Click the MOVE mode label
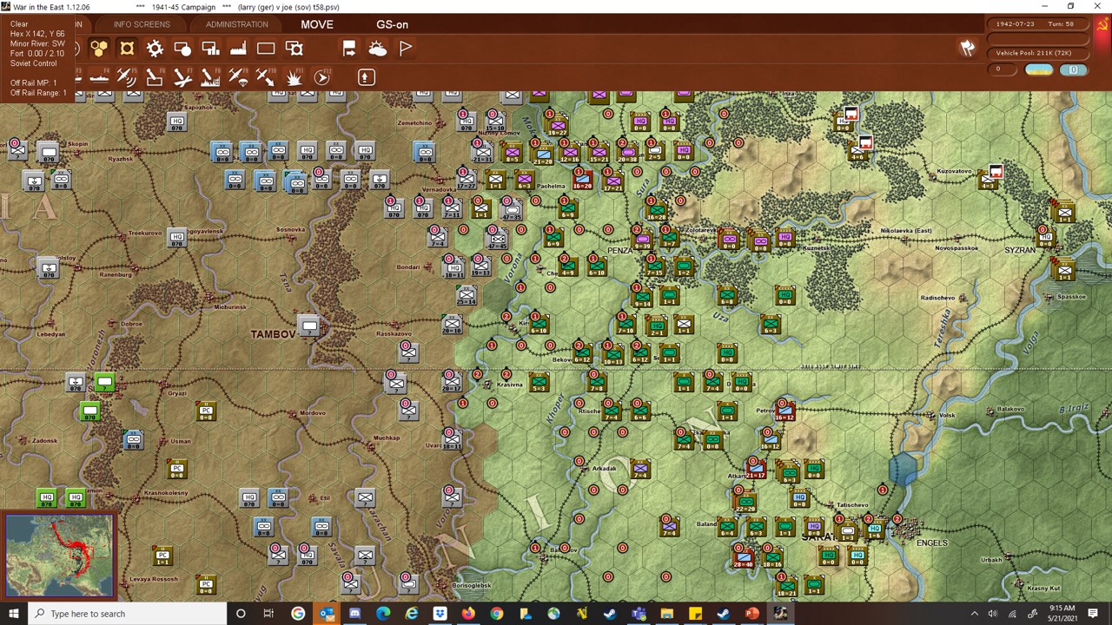The width and height of the screenshot is (1112, 625). (x=317, y=24)
